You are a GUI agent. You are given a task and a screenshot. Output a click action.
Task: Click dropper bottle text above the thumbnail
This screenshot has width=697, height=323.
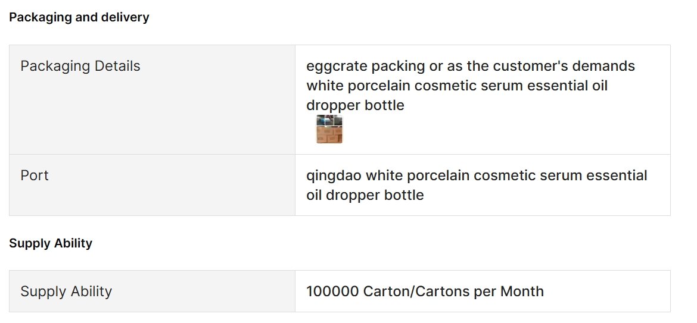pos(355,106)
